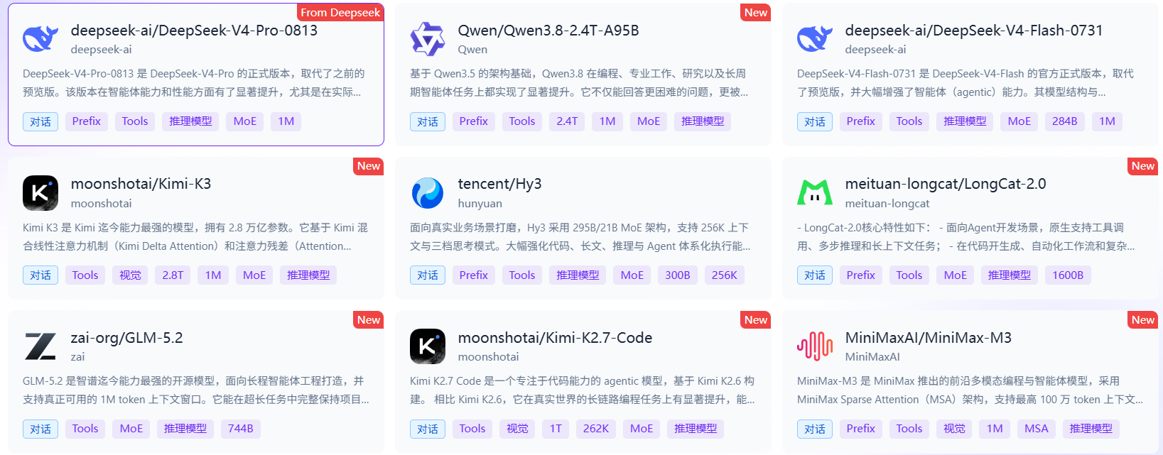
Task: Click deepseek-ai author under DeepSeek-V4-Pro-0813
Action: pyautogui.click(x=101, y=50)
